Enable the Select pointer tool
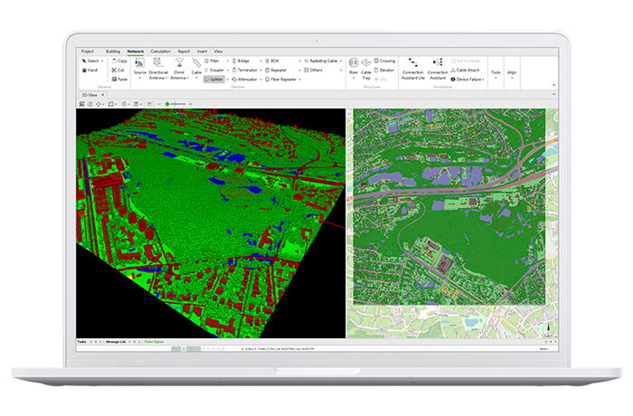Viewport: 633px width, 416px height. tap(92, 61)
